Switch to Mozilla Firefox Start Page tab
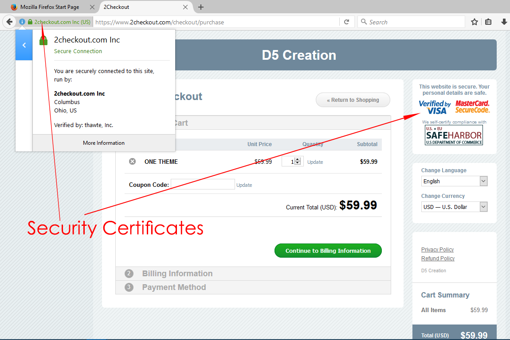 [x=49, y=7]
